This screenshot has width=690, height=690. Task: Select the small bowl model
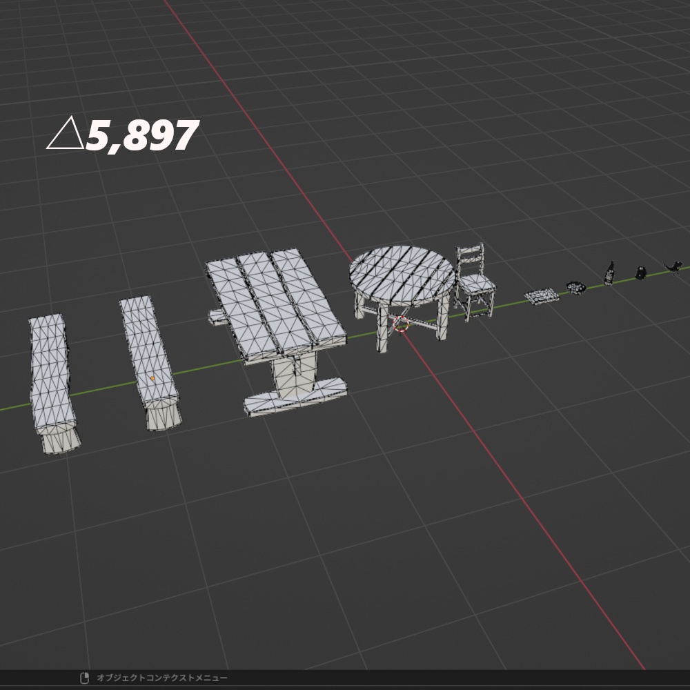(576, 288)
